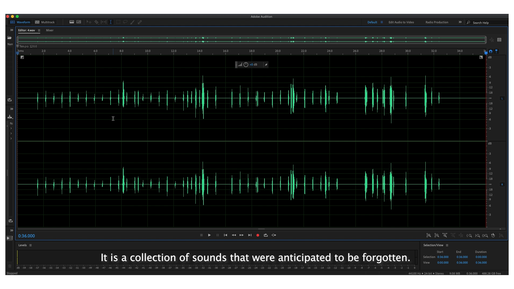The image size is (514, 289).
Task: Click Move Playhead to Next icon
Action: (250, 235)
